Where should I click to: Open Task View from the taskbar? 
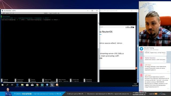(12, 85)
